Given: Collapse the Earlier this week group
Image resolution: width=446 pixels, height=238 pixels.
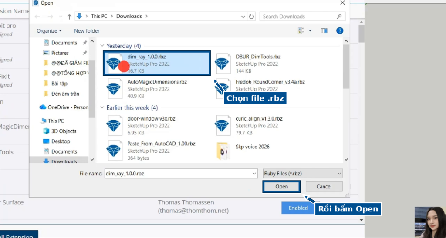Looking at the screenshot, I should [x=102, y=107].
